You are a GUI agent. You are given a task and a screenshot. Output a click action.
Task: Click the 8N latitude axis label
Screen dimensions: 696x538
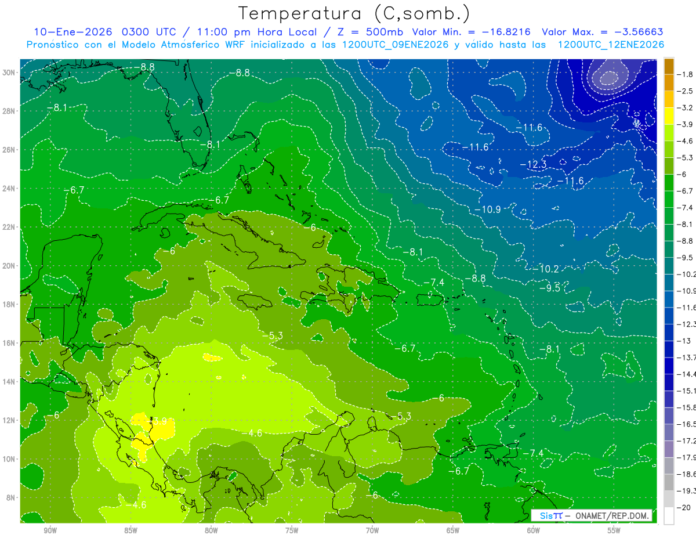click(12, 497)
